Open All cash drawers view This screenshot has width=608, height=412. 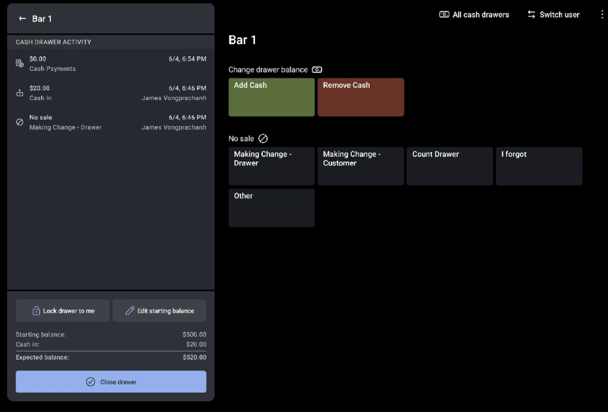click(x=474, y=15)
